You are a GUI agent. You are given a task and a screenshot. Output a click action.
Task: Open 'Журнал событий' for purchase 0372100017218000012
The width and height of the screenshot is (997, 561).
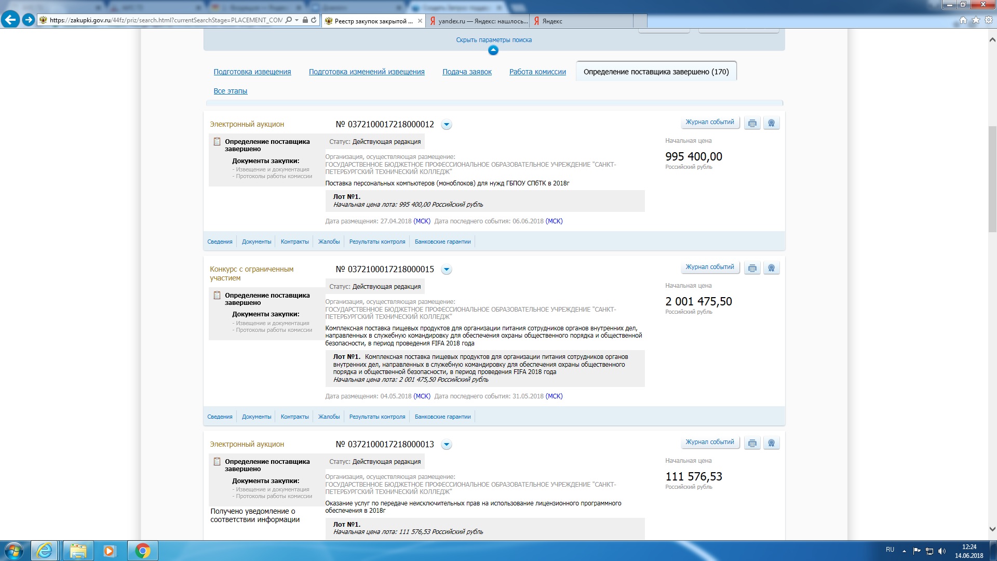(710, 122)
